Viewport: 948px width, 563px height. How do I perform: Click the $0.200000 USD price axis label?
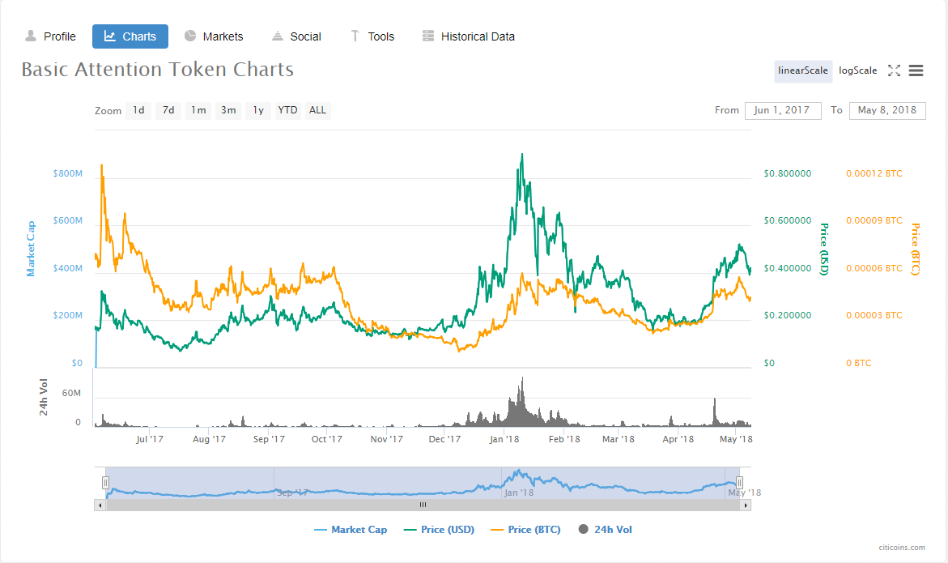[787, 316]
